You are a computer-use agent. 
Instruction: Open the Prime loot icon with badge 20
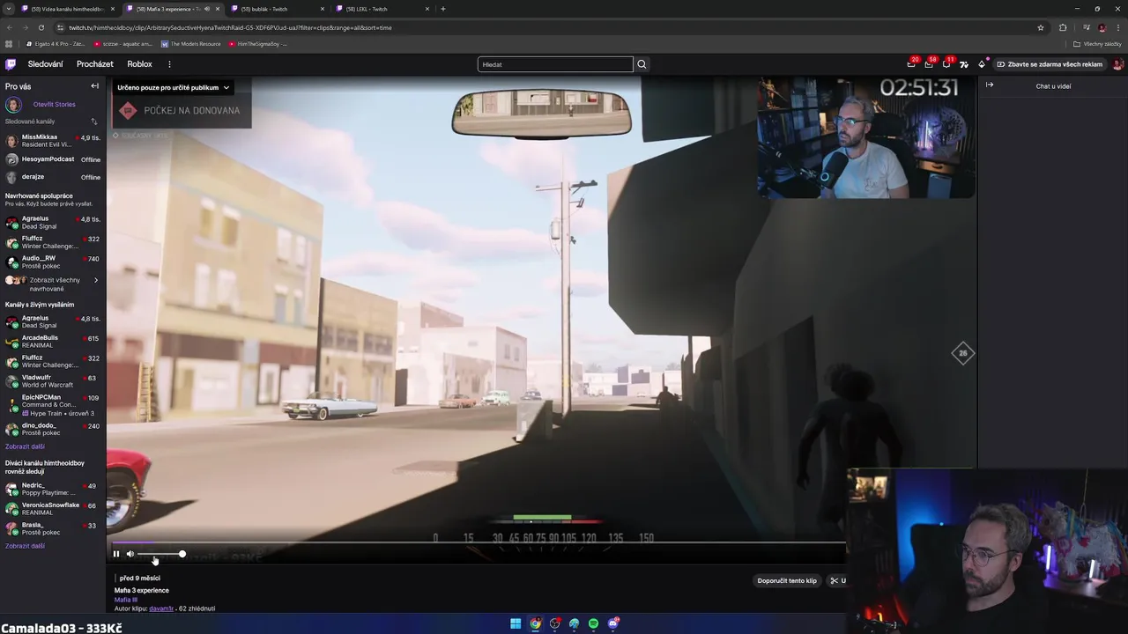[911, 64]
